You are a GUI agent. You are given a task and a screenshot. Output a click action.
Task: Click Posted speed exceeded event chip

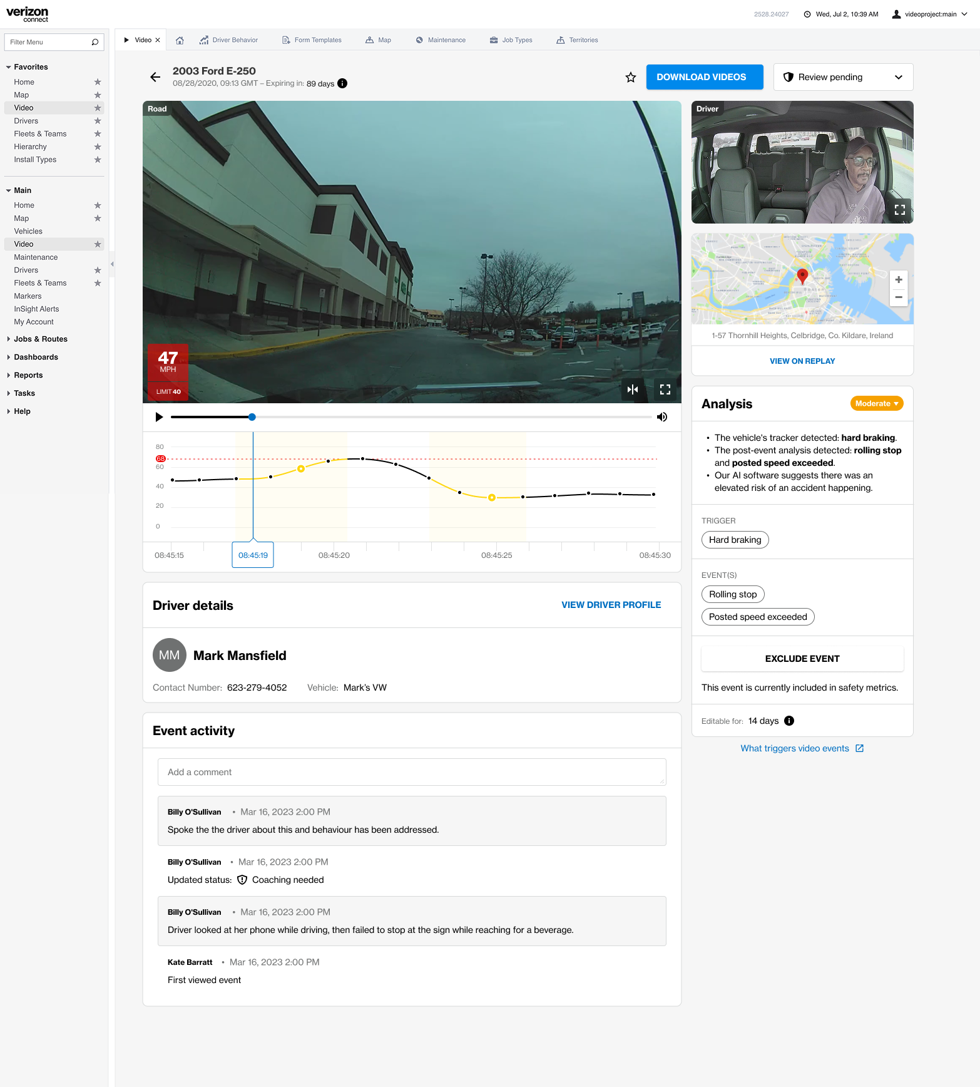click(758, 617)
